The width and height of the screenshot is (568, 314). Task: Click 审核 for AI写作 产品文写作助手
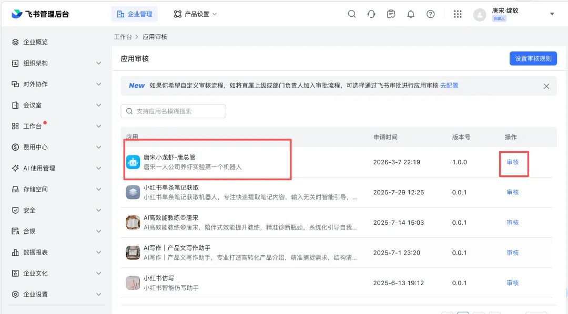click(513, 253)
